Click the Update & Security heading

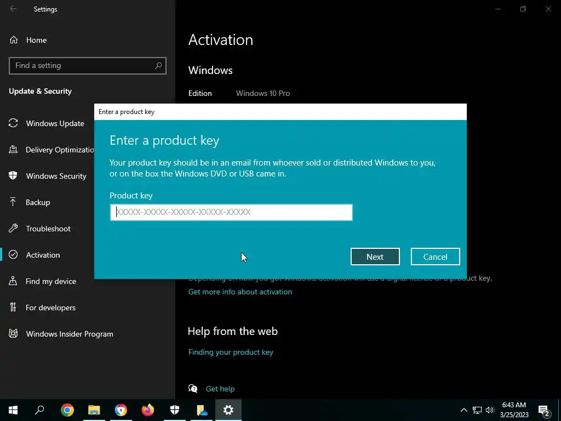pyautogui.click(x=40, y=91)
